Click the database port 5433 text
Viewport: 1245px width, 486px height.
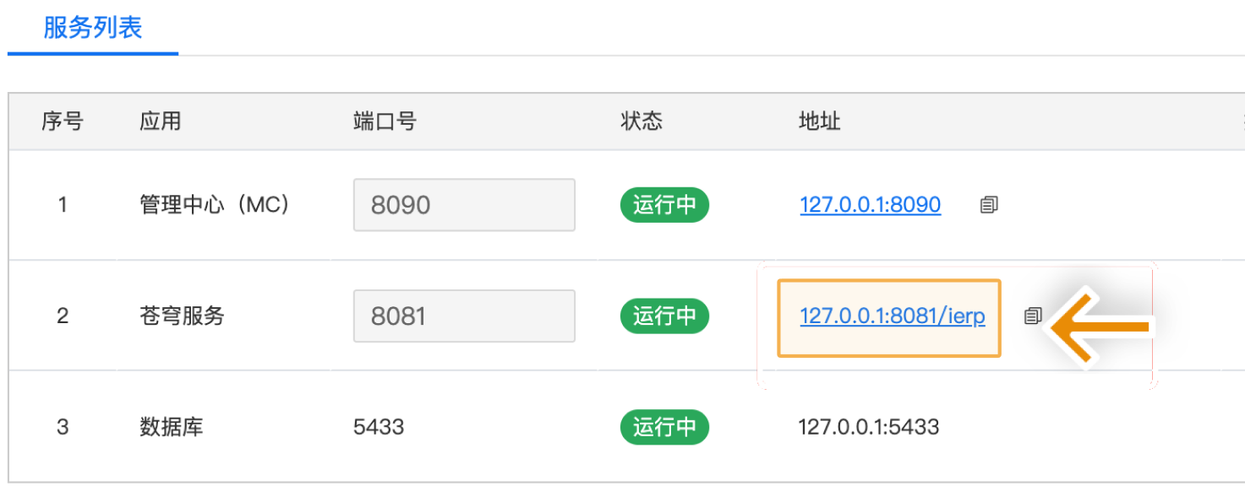pyautogui.click(x=379, y=427)
